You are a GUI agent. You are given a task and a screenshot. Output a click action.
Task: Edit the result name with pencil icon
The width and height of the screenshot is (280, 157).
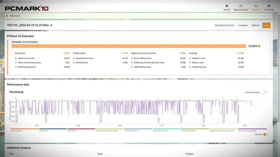click(51, 25)
